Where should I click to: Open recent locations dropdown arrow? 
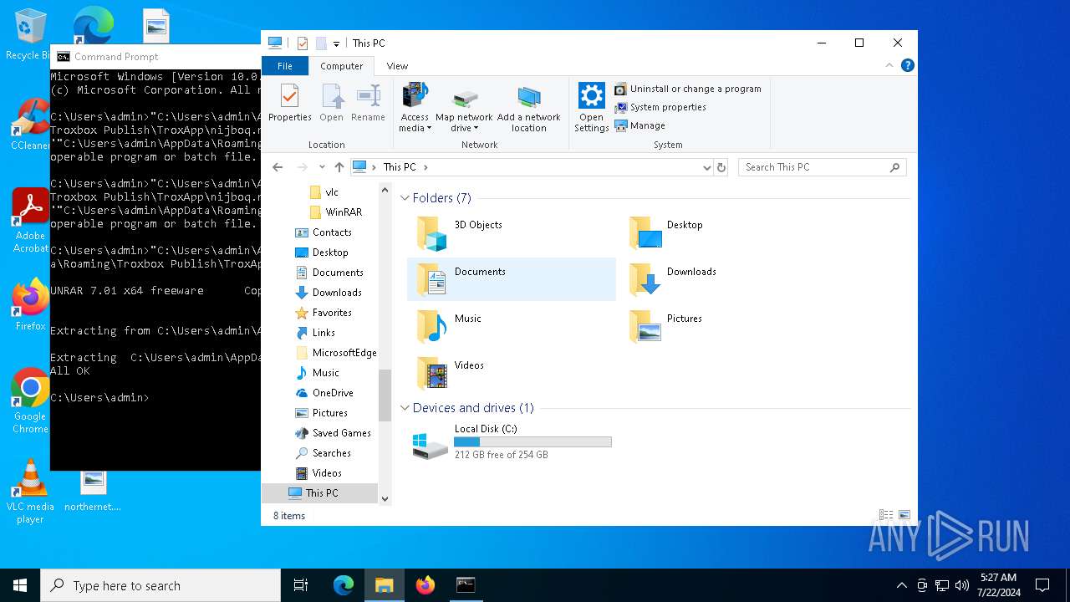[322, 167]
